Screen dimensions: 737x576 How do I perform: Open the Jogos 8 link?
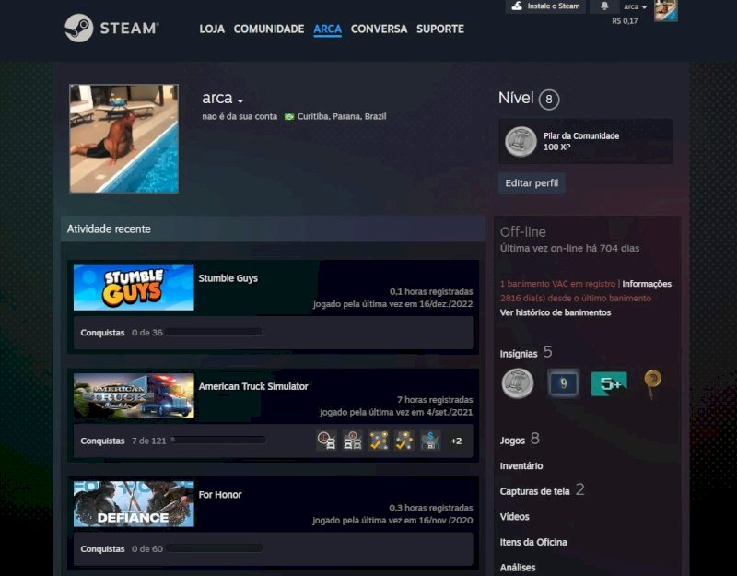pos(520,440)
